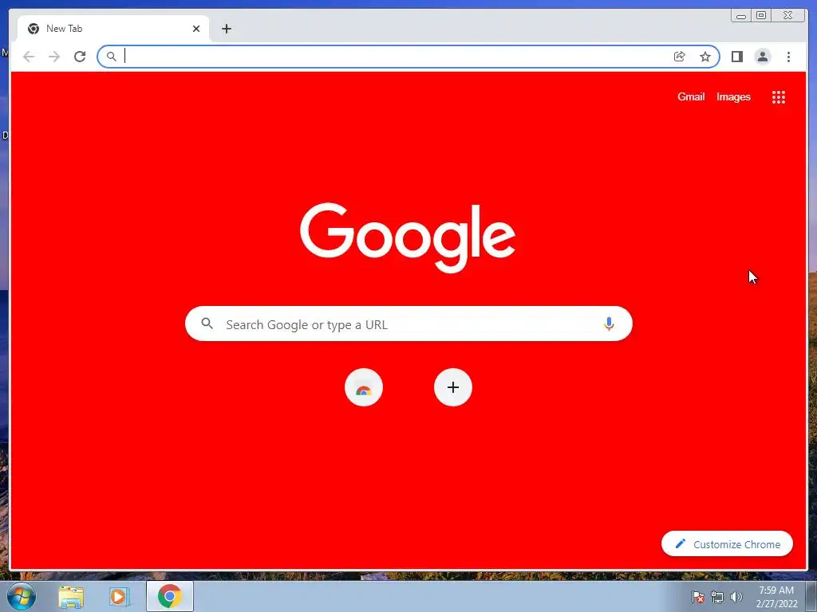Screen dimensions: 817x612
Task: Bookmark this tab with star icon
Action: 705,57
